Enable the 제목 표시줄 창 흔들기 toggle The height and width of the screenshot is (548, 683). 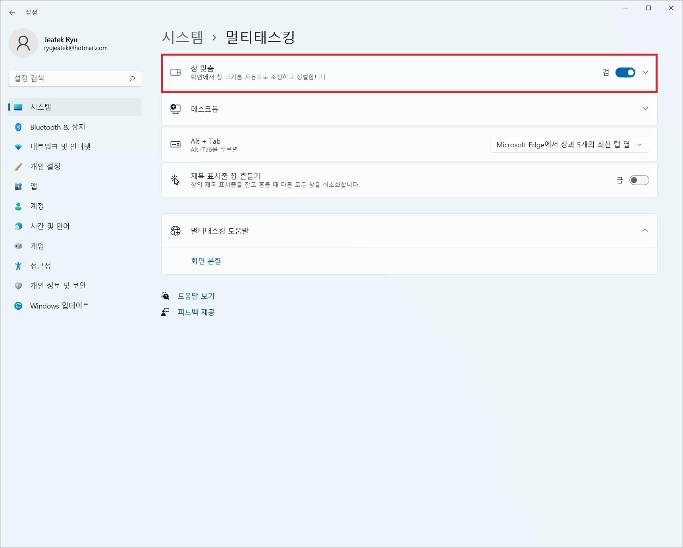click(639, 180)
